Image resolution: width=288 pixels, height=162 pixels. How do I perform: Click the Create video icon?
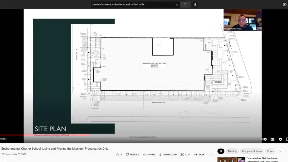point(285,4)
